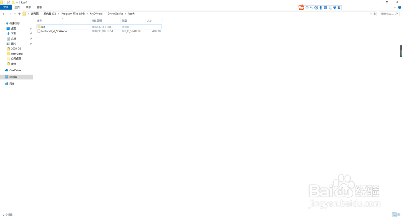Screen dimensions: 402x217
Task: Open UserData folder in sidebar
Action: click(16, 54)
